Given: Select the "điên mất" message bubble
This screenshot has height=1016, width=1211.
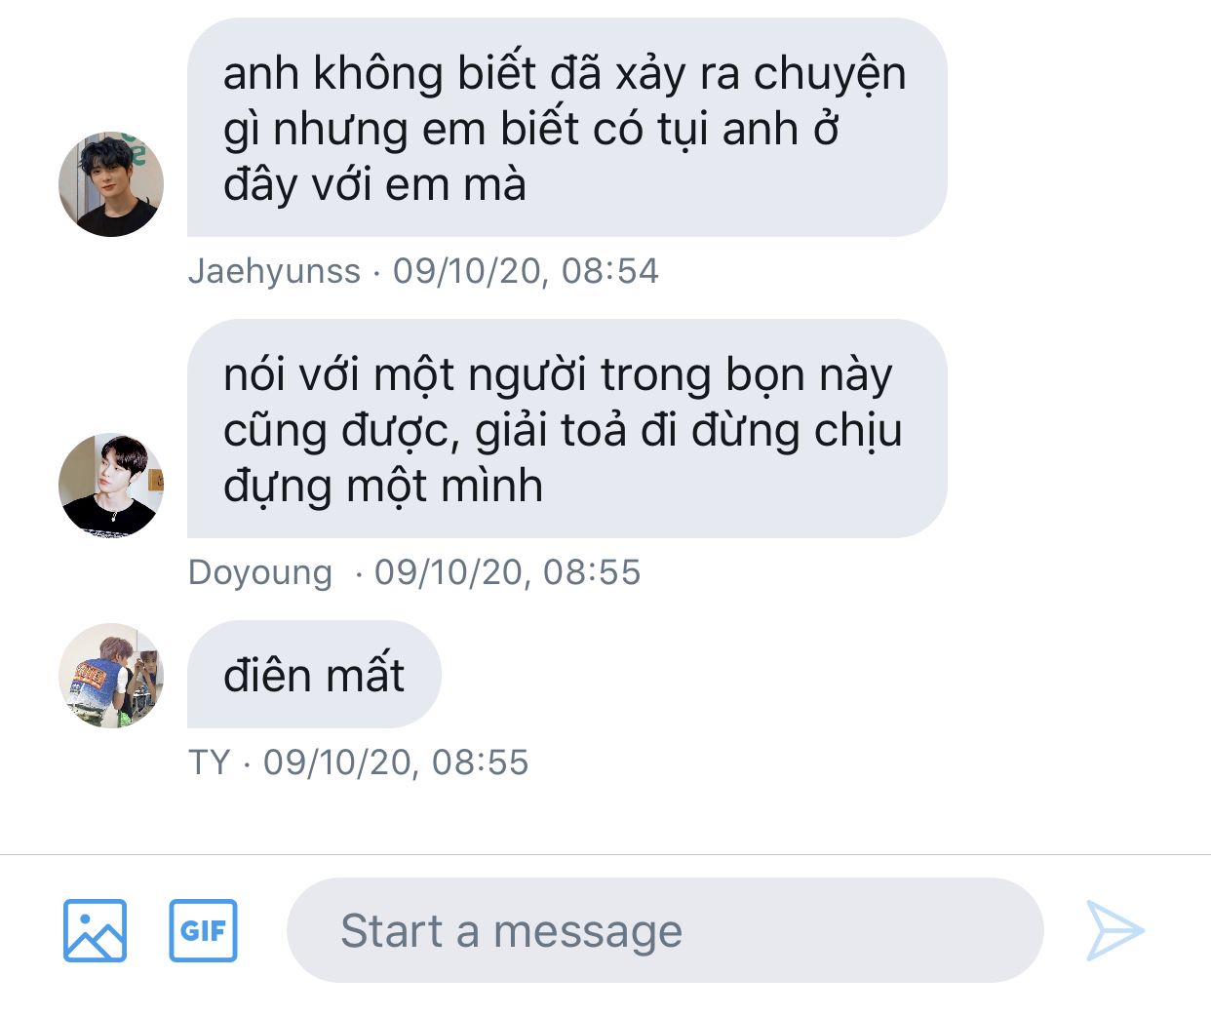Looking at the screenshot, I should point(314,674).
